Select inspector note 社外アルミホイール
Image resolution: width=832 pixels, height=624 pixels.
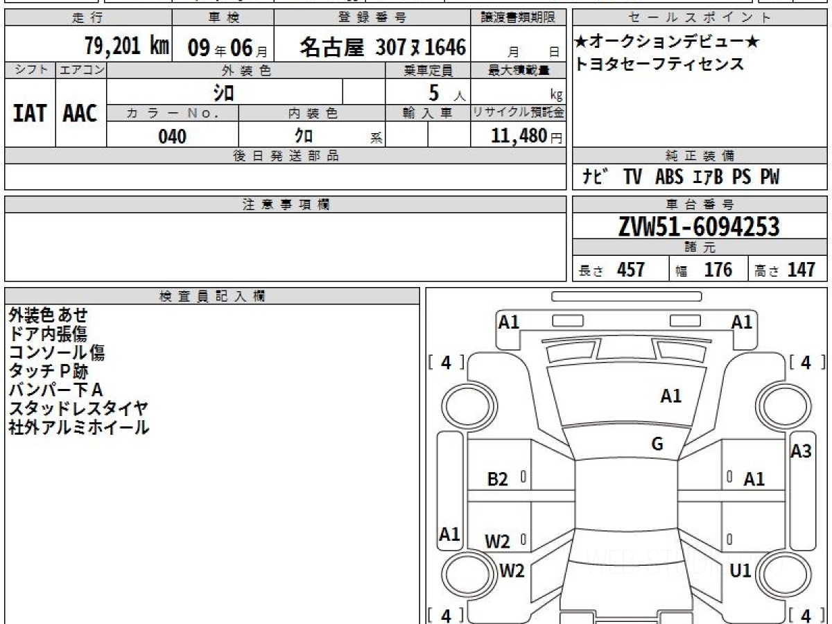tap(79, 428)
